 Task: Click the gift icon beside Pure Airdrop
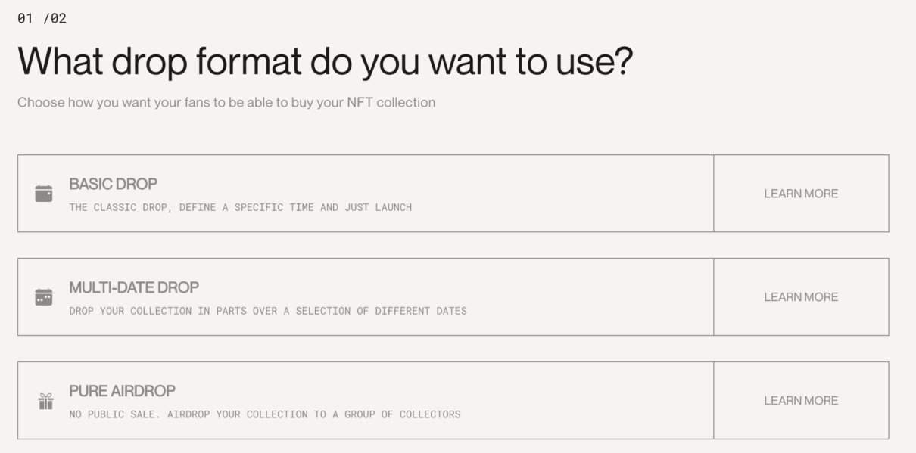pyautogui.click(x=45, y=401)
